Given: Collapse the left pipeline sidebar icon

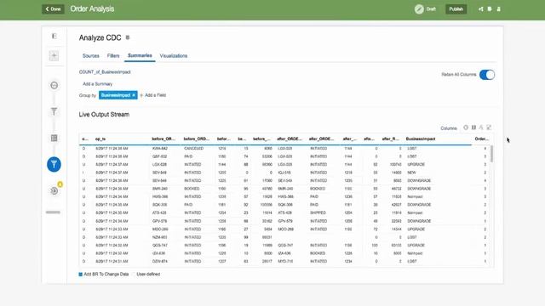Looking at the screenshot, I should click(x=54, y=36).
